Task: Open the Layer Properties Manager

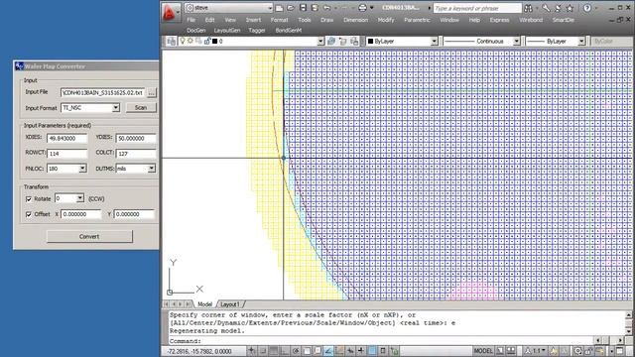Action: (171, 42)
